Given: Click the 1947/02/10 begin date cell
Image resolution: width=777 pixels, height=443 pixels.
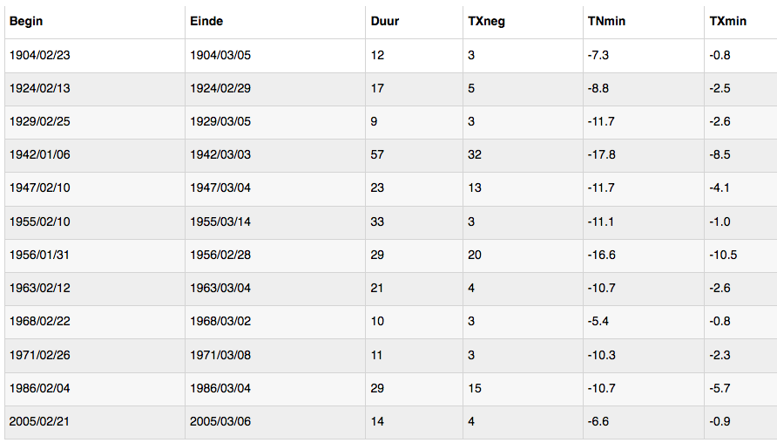Looking at the screenshot, I should pos(95,188).
